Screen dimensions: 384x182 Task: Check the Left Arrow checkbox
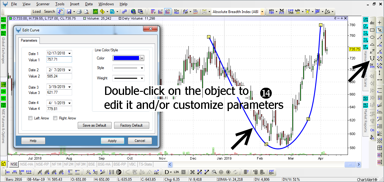pyautogui.click(x=30, y=118)
